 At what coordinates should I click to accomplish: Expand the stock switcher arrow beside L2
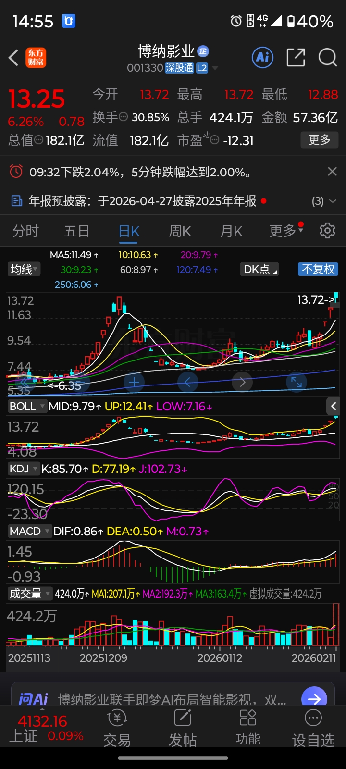215,68
